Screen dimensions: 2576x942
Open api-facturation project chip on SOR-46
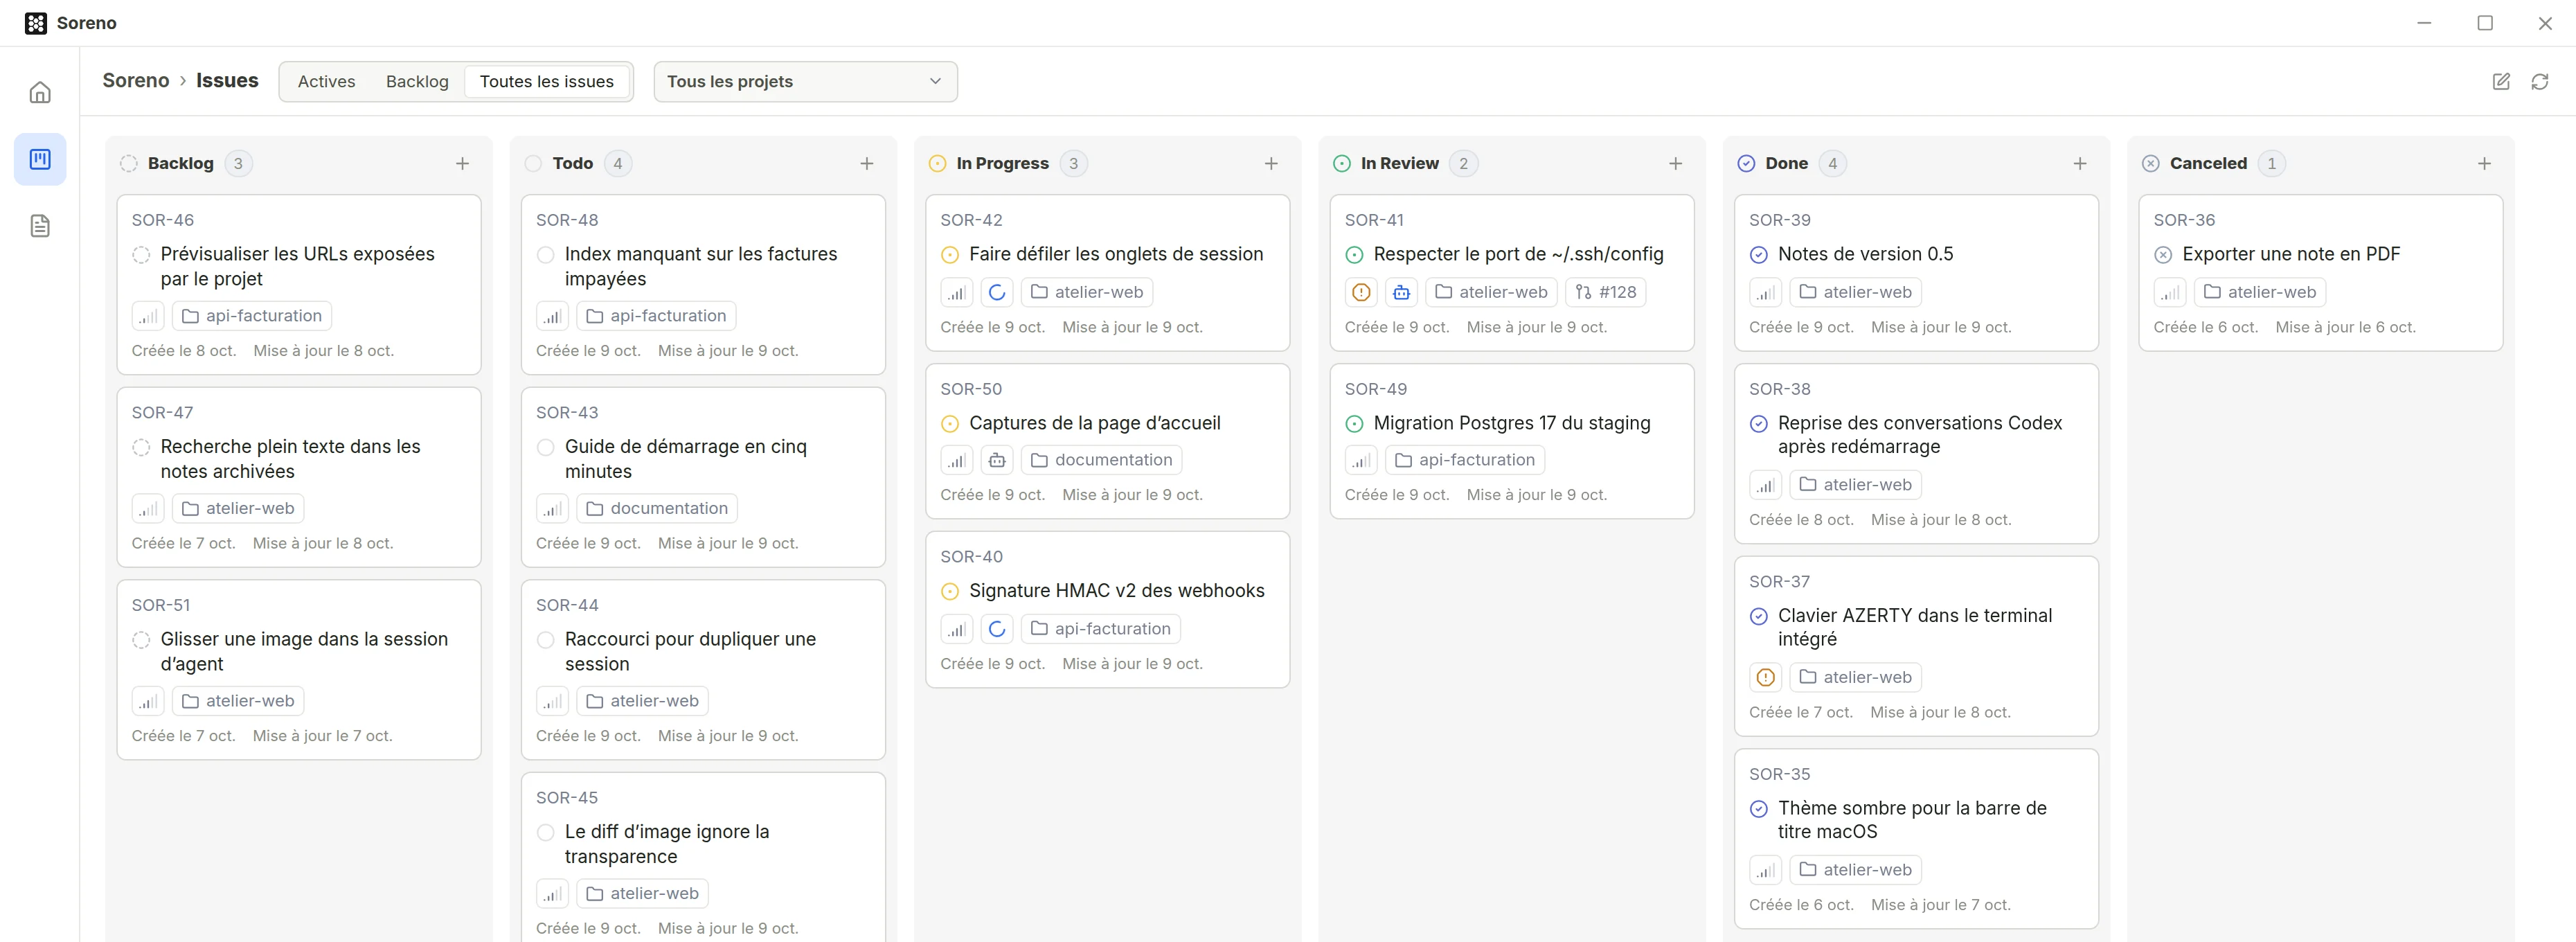pyautogui.click(x=252, y=316)
